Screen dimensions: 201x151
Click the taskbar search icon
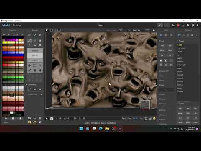point(88,129)
